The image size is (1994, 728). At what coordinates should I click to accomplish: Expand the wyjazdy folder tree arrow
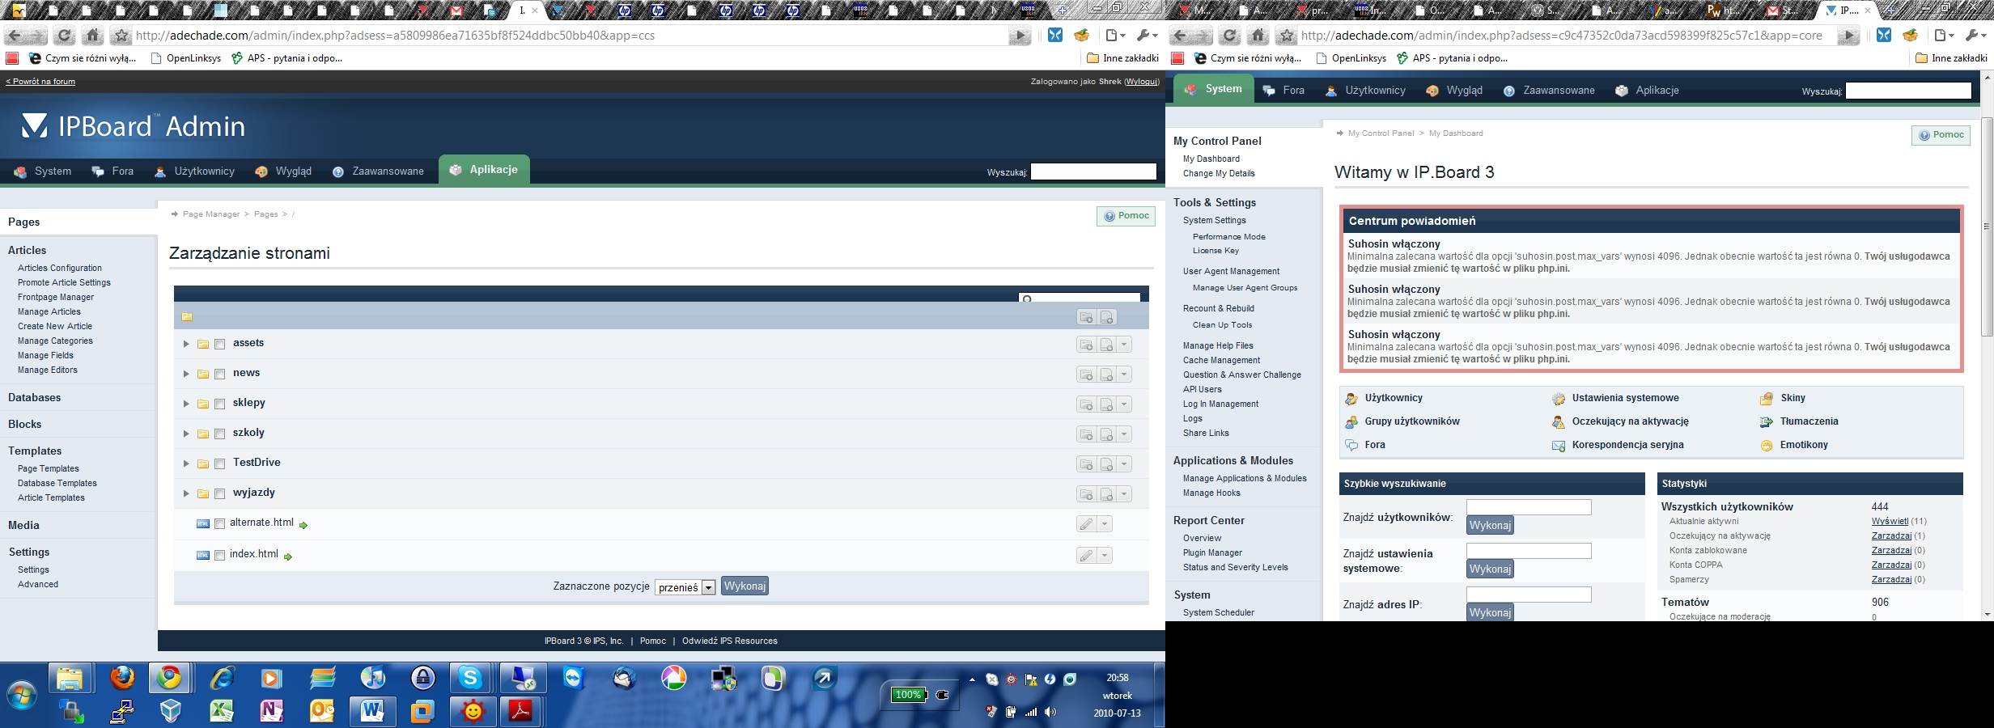coord(185,493)
